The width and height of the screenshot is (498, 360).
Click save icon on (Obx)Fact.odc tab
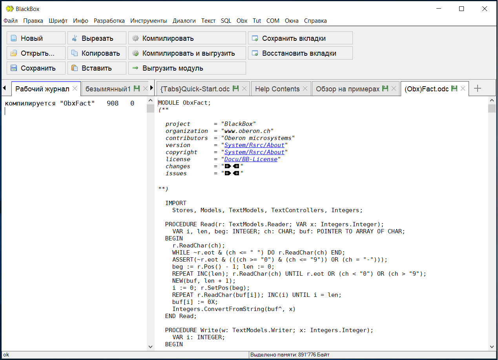click(454, 89)
